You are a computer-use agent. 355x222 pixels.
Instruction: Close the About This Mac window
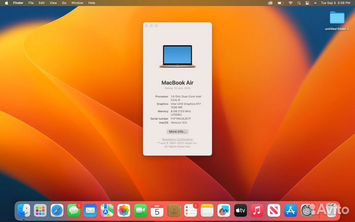click(x=146, y=26)
